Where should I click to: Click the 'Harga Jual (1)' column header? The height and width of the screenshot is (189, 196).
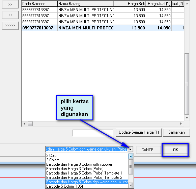(x=159, y=4)
